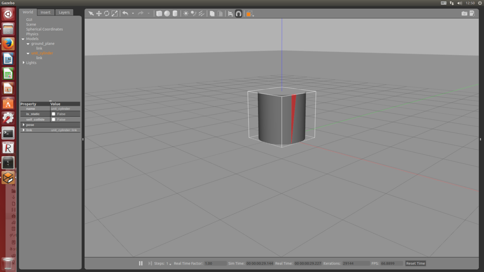
Task: Open the data logging icon
Action: (472, 13)
